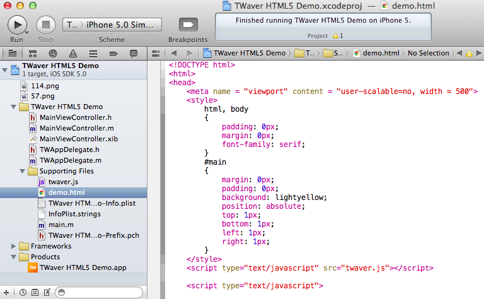Viewport: 484px width, 299px height.
Task: Go back in editor history
Action: [x=174, y=53]
